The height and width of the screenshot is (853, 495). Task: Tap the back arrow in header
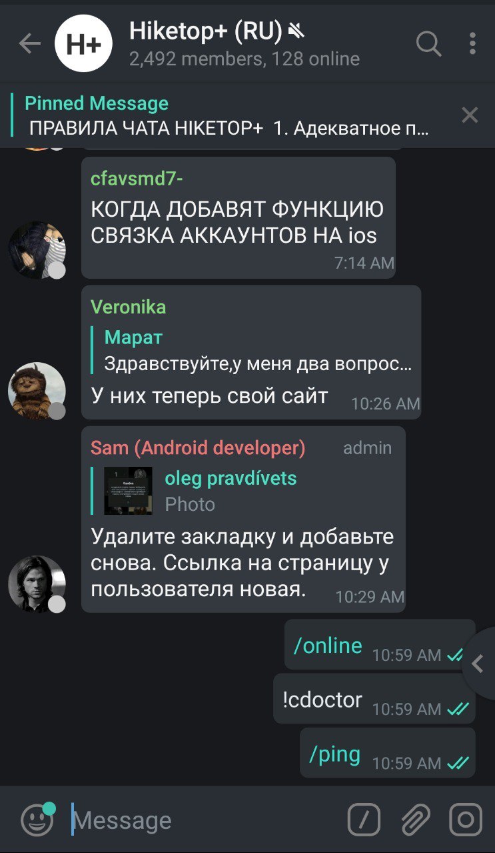coord(30,45)
